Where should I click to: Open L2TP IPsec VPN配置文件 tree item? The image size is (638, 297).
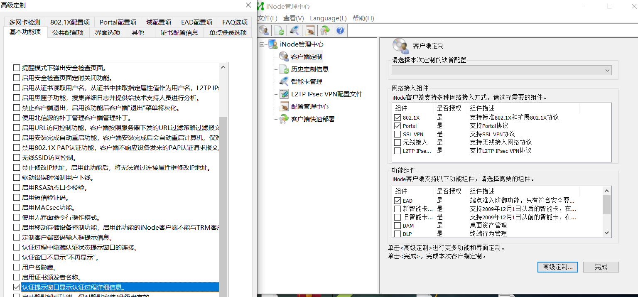pyautogui.click(x=326, y=94)
